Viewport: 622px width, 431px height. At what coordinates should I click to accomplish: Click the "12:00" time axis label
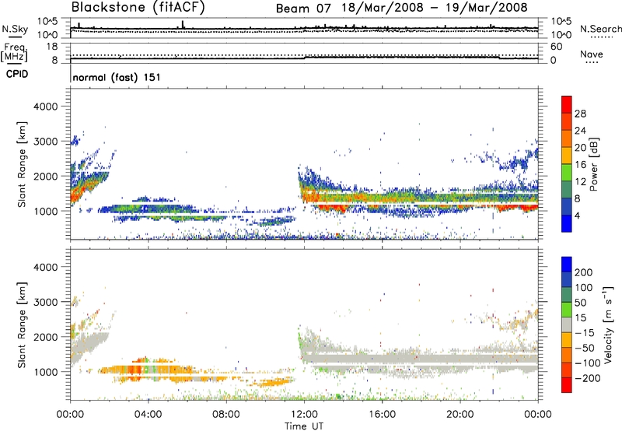tap(304, 415)
